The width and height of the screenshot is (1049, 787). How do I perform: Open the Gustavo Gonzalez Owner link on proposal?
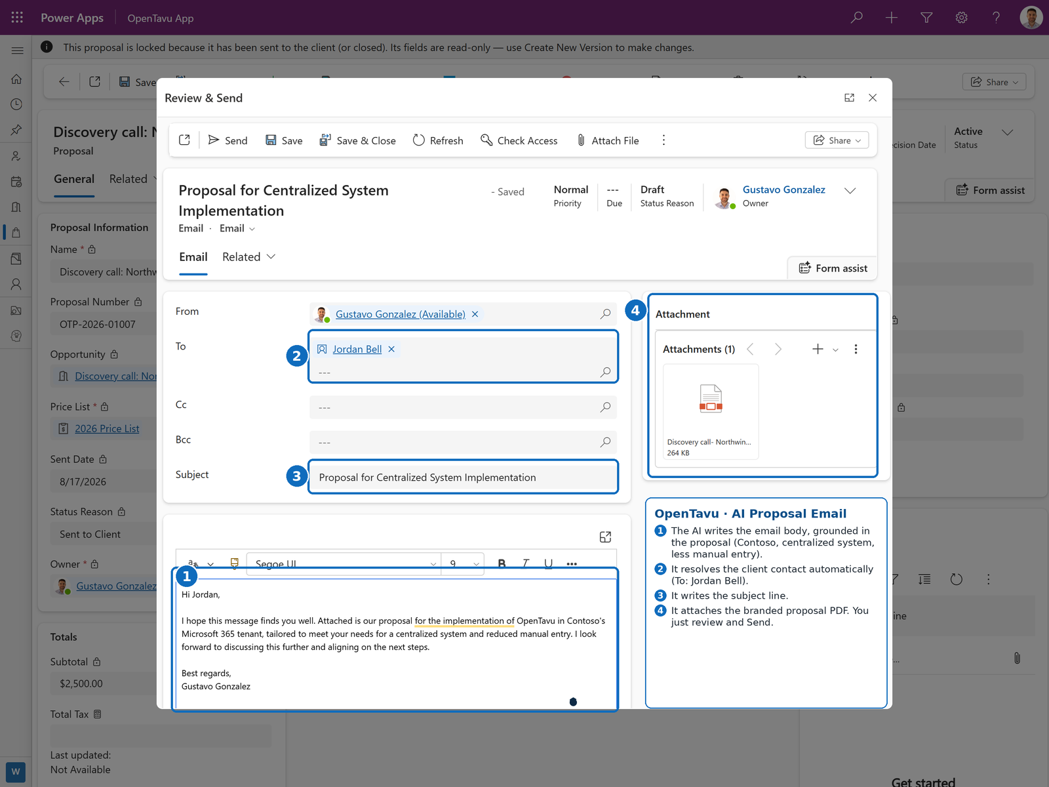tap(116, 586)
